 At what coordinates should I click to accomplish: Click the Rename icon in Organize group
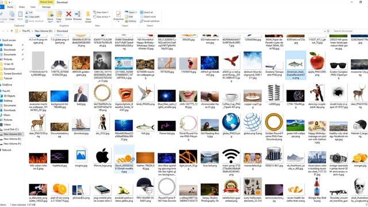point(78,16)
